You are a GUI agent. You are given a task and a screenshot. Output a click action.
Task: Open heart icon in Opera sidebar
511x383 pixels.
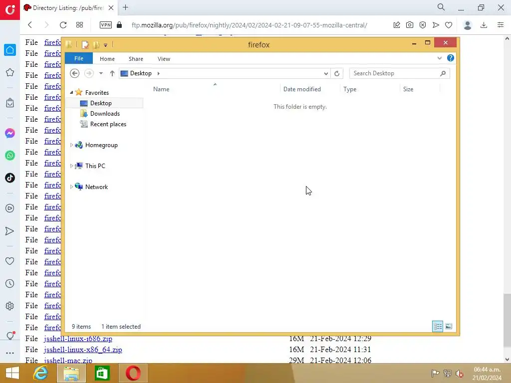(x=10, y=261)
